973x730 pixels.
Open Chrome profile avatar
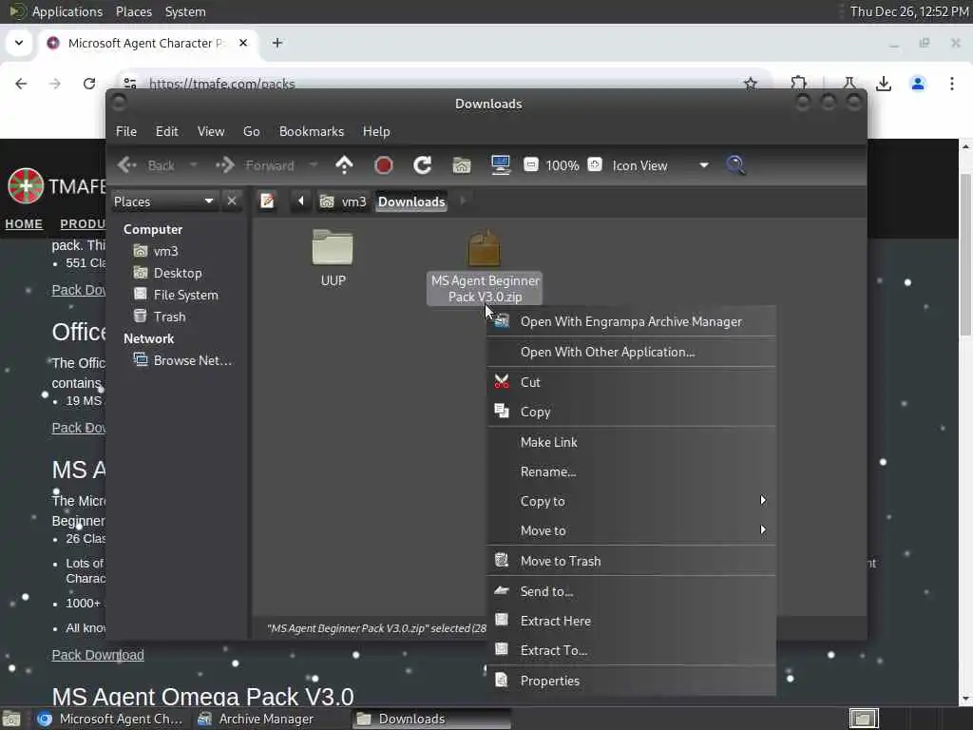pyautogui.click(x=918, y=84)
